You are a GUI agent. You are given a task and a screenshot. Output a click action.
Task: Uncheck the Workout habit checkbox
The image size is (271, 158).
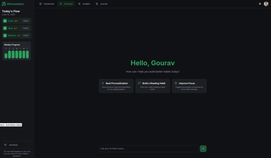tap(5, 35)
